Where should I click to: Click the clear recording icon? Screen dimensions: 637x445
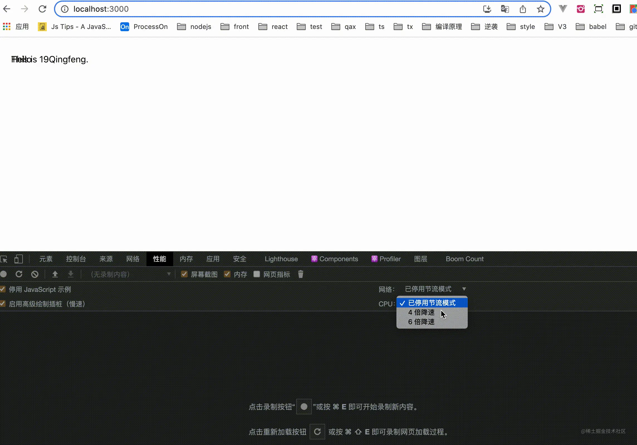(x=35, y=274)
